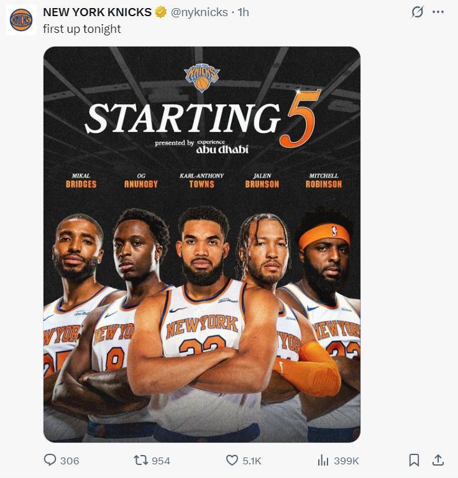The image size is (458, 478).
Task: Like the post with the heart icon
Action: coord(232,460)
